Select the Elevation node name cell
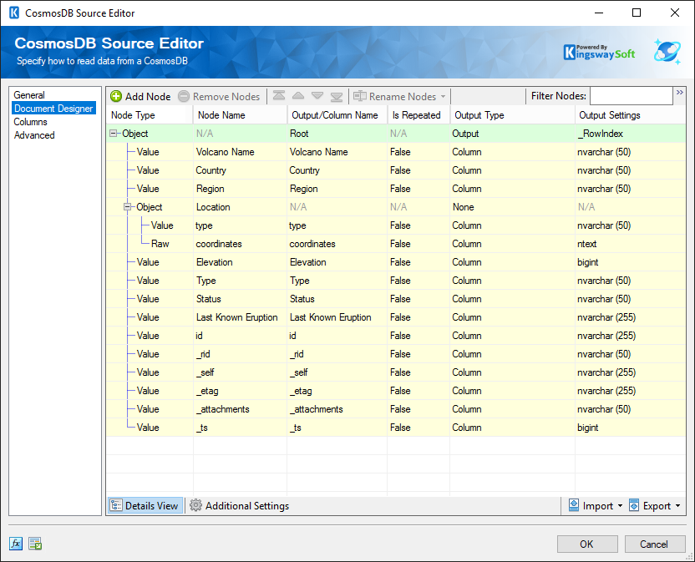 [x=240, y=262]
